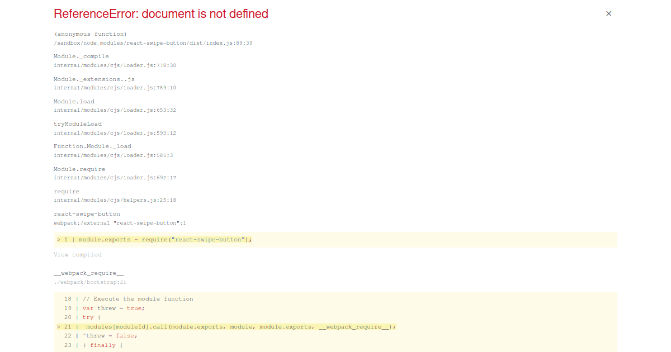Click the Module.load stack frame
Viewport: 671px width, 352px height.
pyautogui.click(x=73, y=101)
